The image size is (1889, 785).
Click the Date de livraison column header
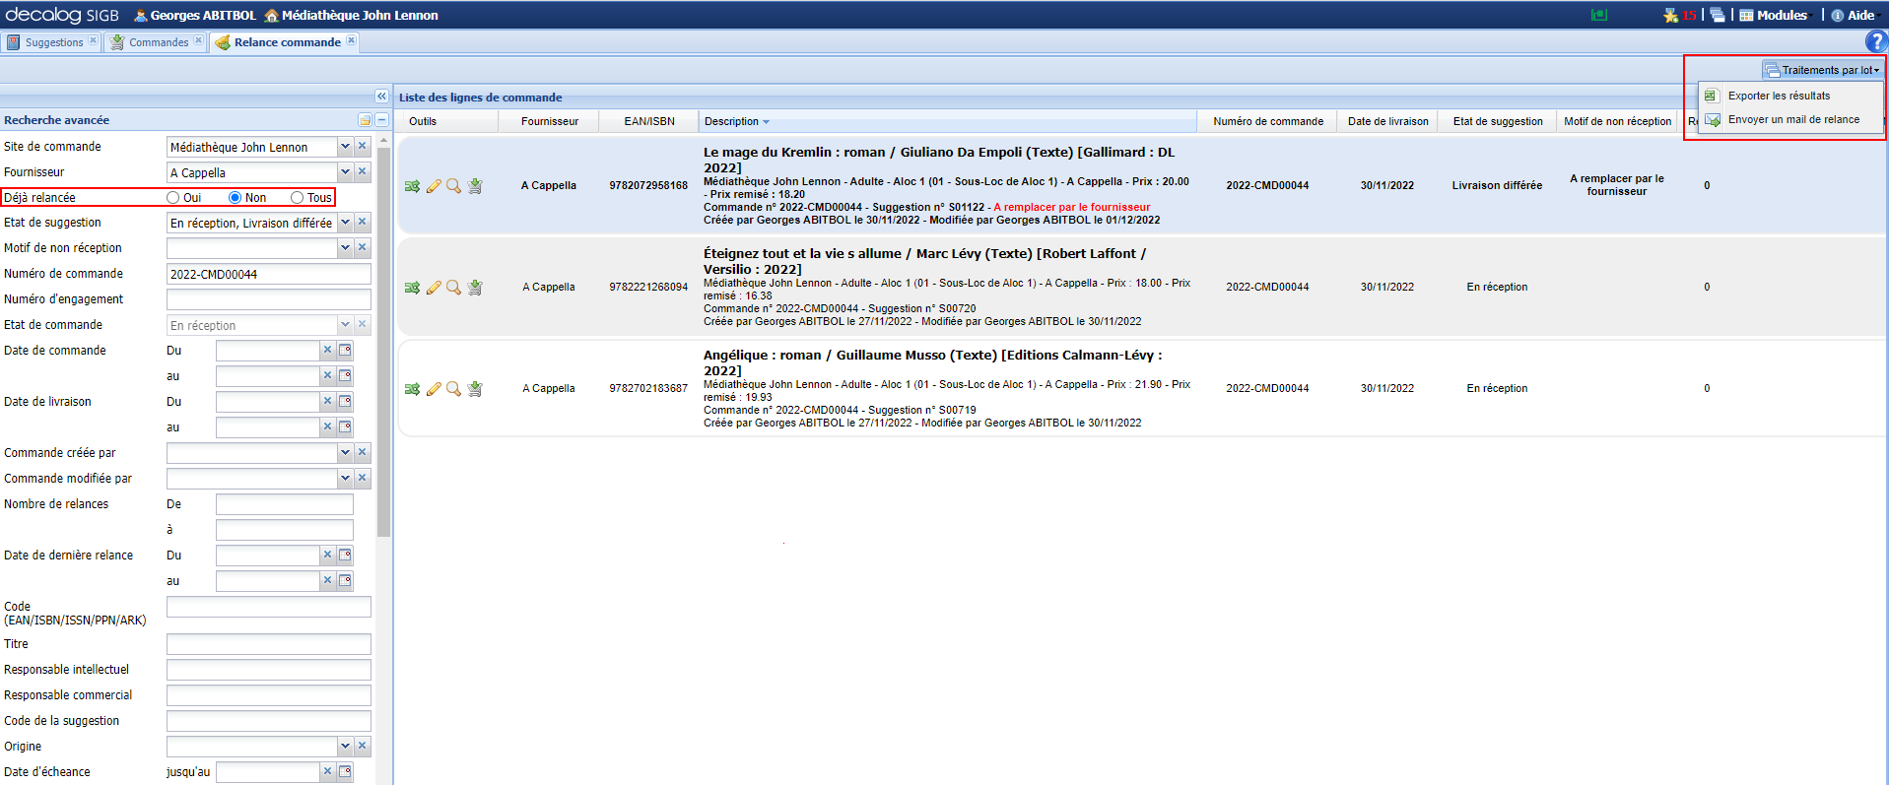(1387, 121)
